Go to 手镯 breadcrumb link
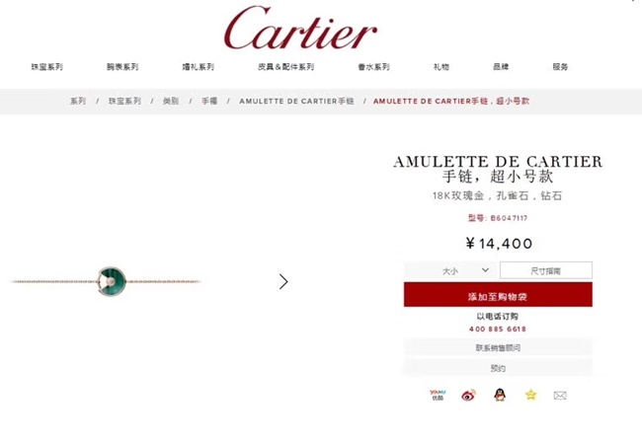 click(x=209, y=101)
